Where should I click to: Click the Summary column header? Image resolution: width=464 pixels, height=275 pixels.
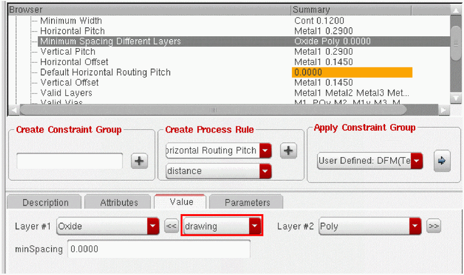click(x=351, y=10)
